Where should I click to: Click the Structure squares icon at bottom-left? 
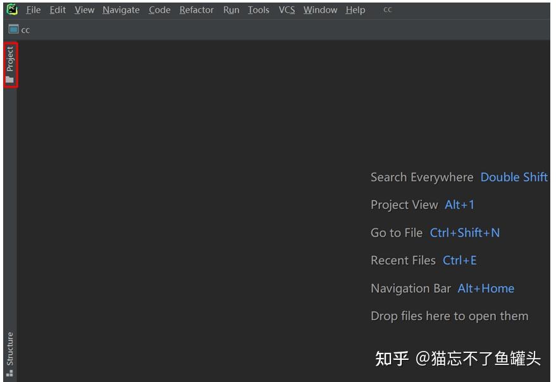[x=9, y=373]
